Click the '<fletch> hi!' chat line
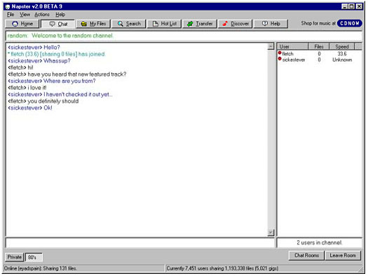368x276 pixels. pos(20,67)
